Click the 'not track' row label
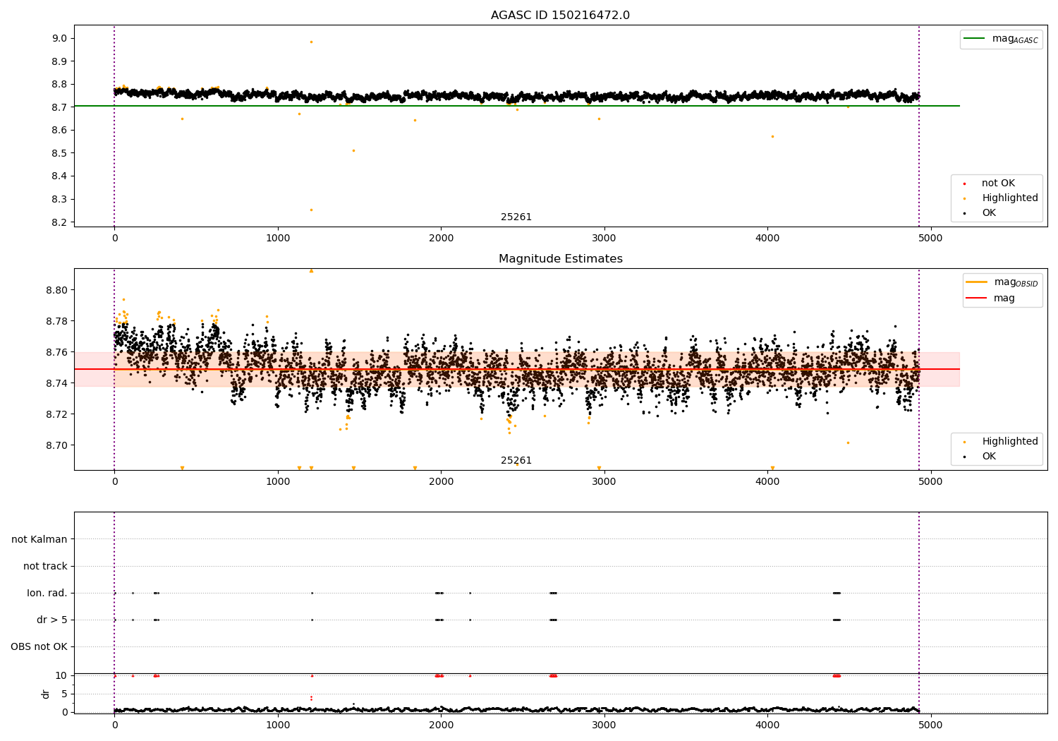1058x741 pixels. [x=45, y=566]
